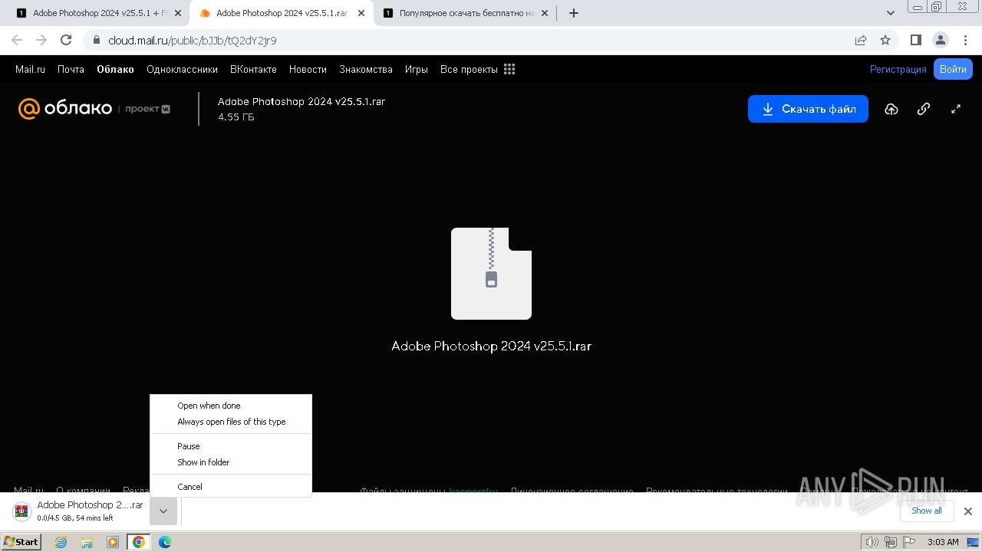Click the fullscreen expand arrows icon
The width and height of the screenshot is (982, 552).
coord(956,109)
